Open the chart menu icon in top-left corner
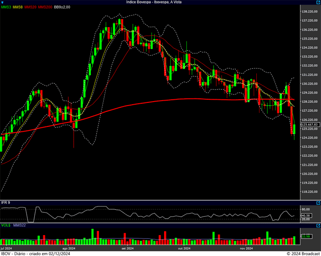 (x=2, y=2)
